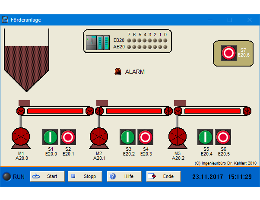Image resolution: width=260 pixels, height=200 pixels.
Task: Push the green S5 E20.4 start button
Action: [205, 137]
